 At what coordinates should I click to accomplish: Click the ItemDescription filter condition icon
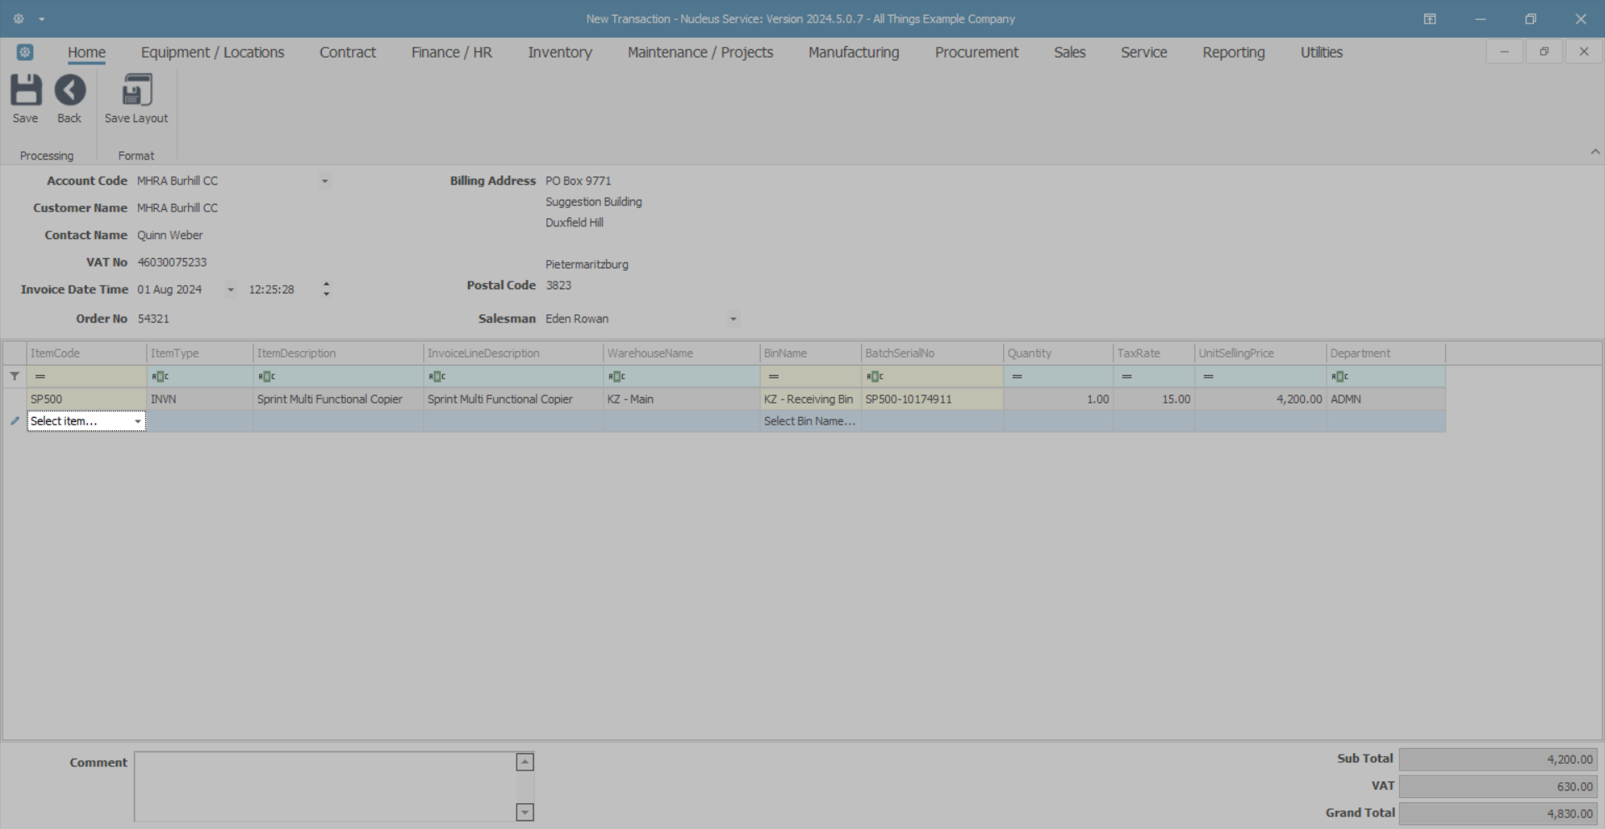[x=267, y=376]
